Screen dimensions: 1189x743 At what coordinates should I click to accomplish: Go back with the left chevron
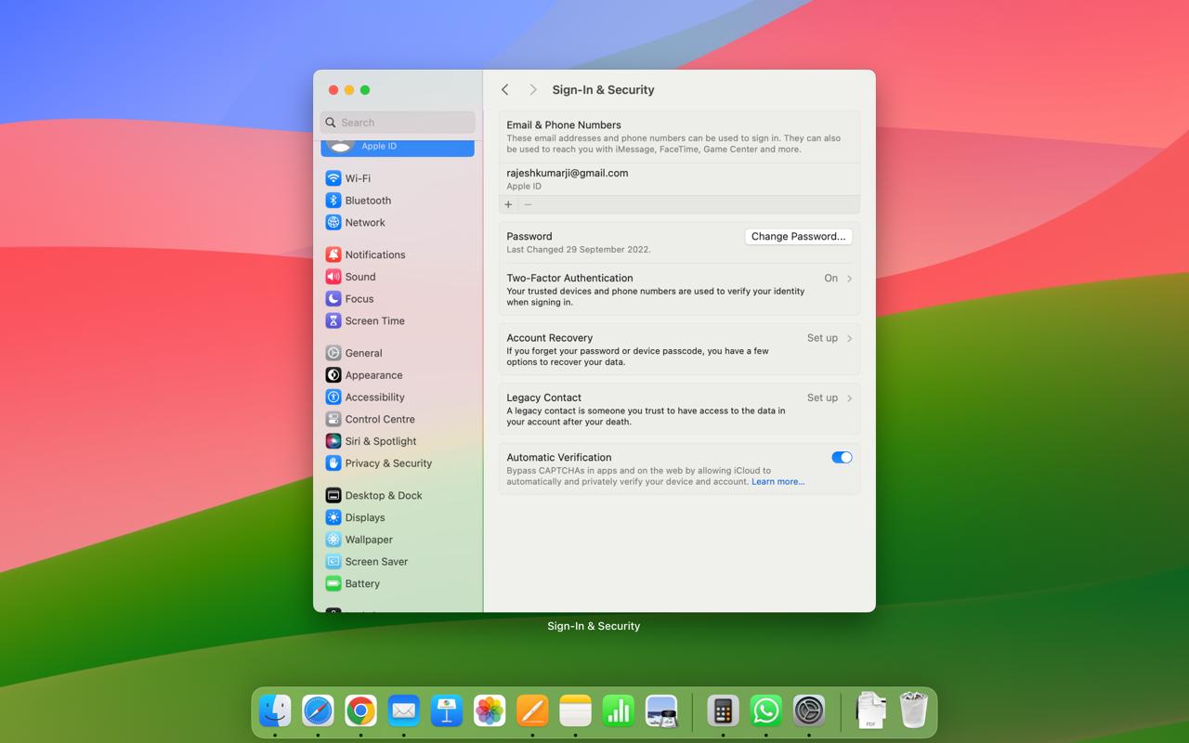coord(505,90)
